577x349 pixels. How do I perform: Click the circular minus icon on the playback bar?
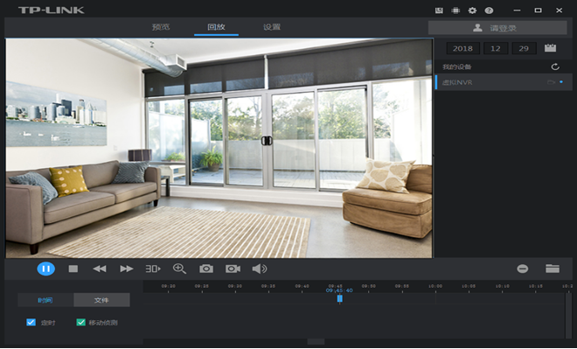523,269
